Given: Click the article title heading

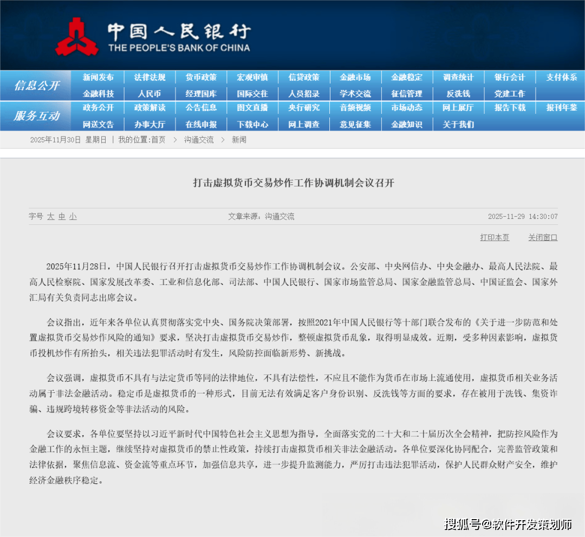Looking at the screenshot, I should [x=293, y=183].
